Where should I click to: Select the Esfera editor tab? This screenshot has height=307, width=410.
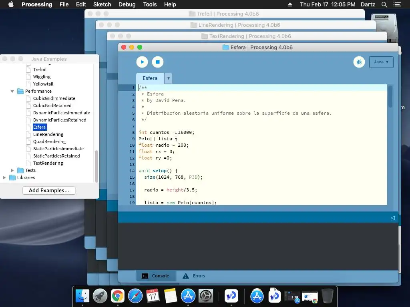pyautogui.click(x=150, y=78)
